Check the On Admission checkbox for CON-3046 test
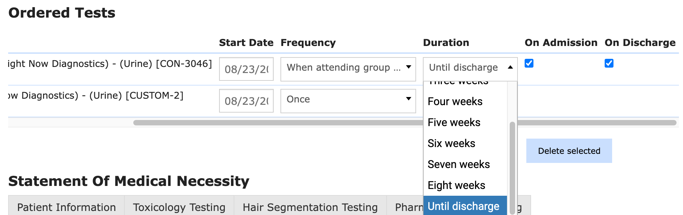 coord(528,63)
